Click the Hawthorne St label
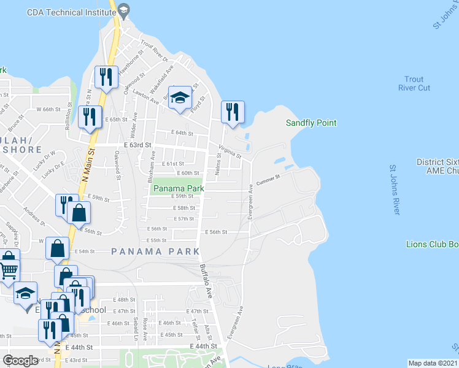 (x=131, y=62)
